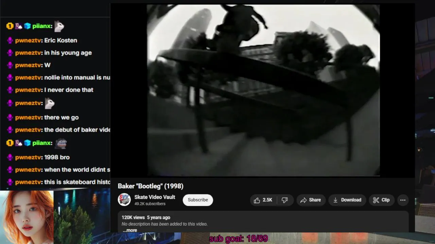The height and width of the screenshot is (244, 435).
Task: Like the video using thumbs up icon
Action: click(x=257, y=200)
